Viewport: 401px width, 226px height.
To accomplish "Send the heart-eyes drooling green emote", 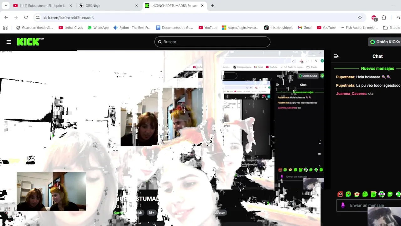I will tap(348, 194).
